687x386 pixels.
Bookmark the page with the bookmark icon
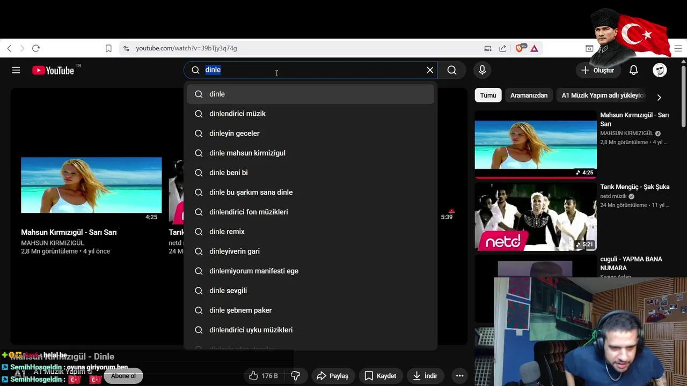[x=108, y=48]
